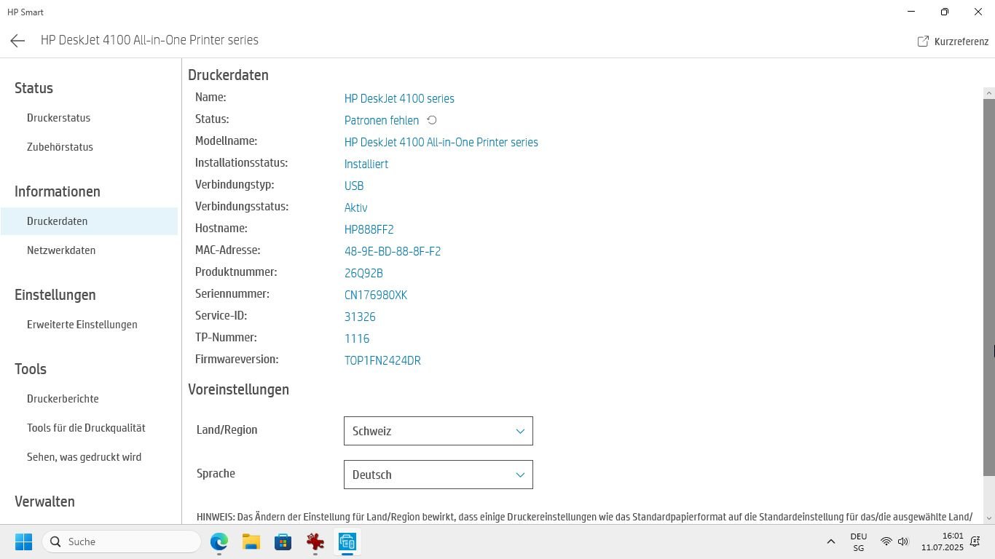Open File Explorer from taskbar
The image size is (995, 559).
(251, 542)
